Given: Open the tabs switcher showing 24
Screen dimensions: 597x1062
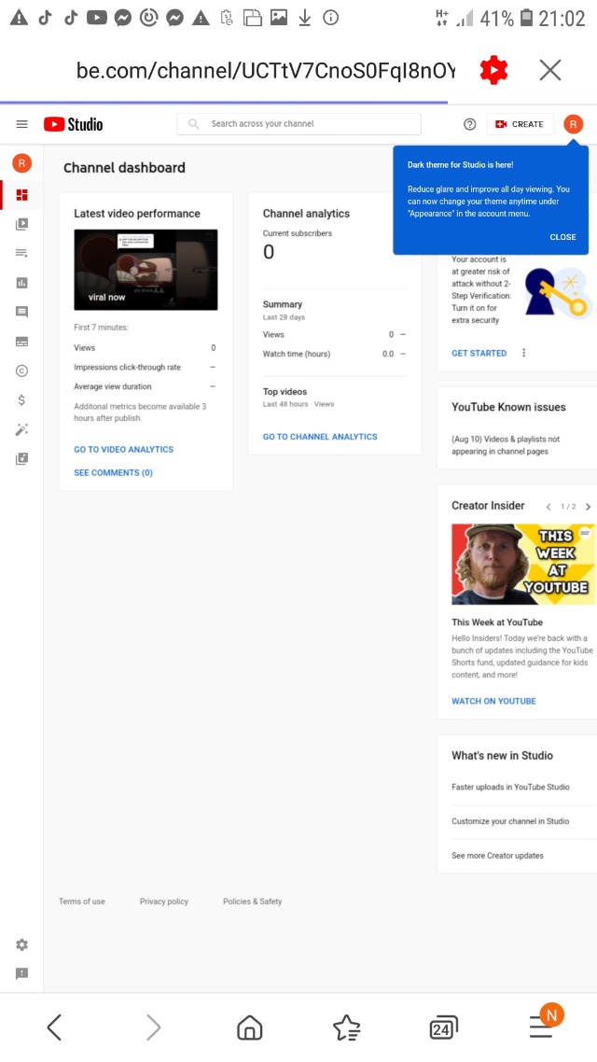Looking at the screenshot, I should coord(443,1027).
